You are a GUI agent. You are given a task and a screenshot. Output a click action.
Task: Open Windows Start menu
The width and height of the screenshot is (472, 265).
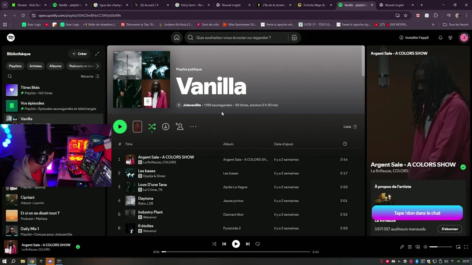tap(4, 261)
